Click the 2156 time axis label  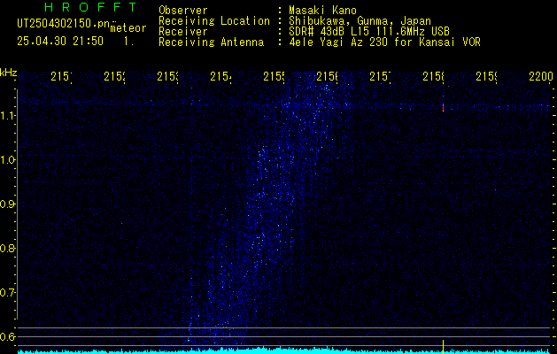pos(327,76)
